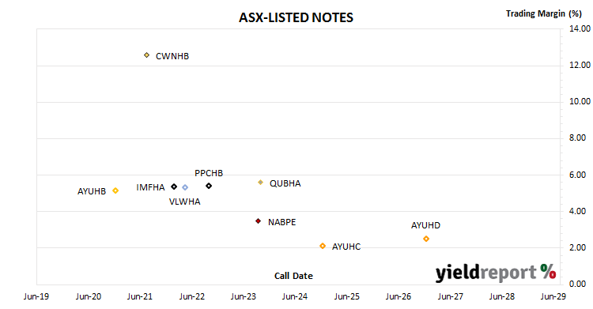Click the 6.00 y-axis value label

[x=577, y=175]
